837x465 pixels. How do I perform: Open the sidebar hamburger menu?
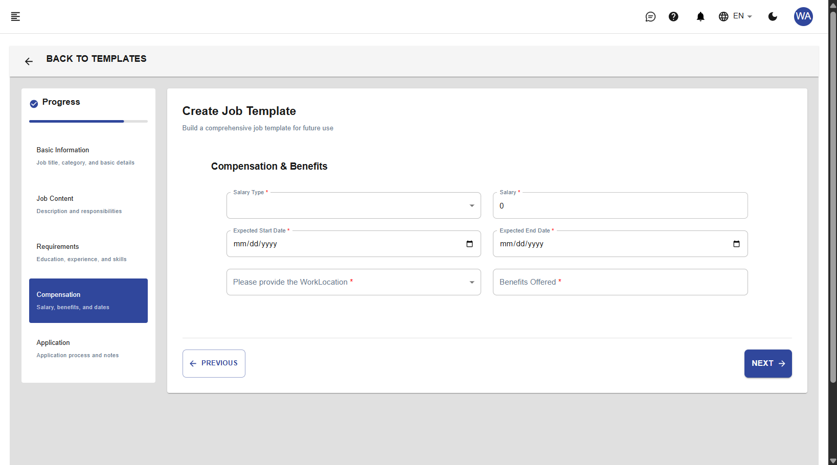15,16
